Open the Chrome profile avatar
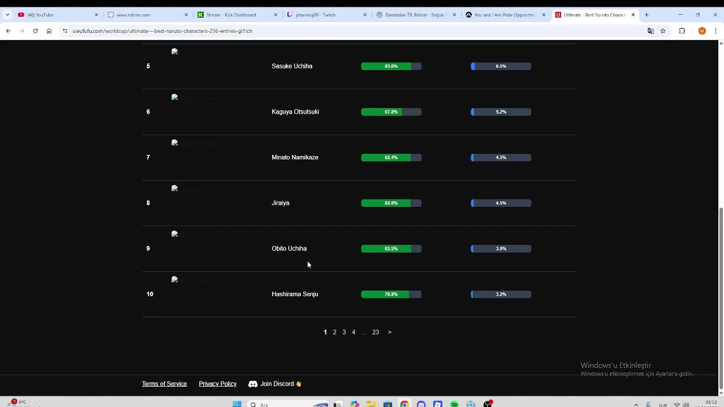The image size is (724, 407). tap(702, 31)
